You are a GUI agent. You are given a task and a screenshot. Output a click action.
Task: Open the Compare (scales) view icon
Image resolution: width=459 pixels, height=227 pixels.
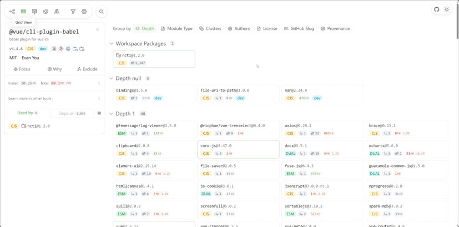pos(57,12)
